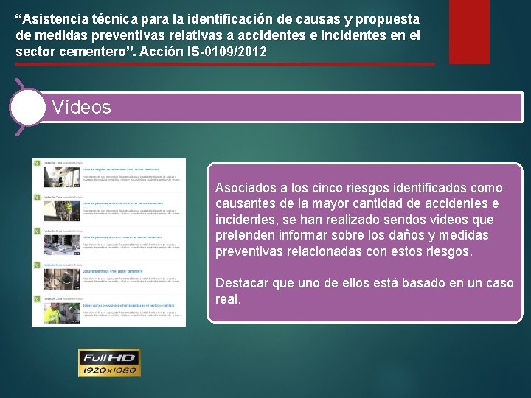This screenshot has height=398, width=531.
Task: Click the green channel icon above yellow vest stairs video
Action: 37,197
